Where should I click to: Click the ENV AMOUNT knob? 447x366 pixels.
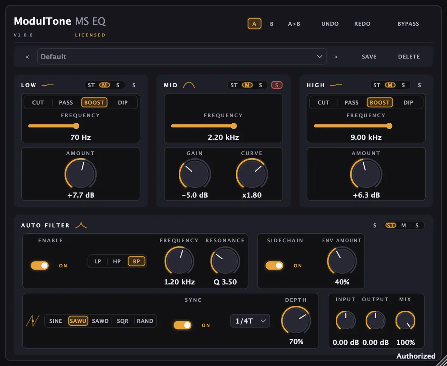click(342, 261)
